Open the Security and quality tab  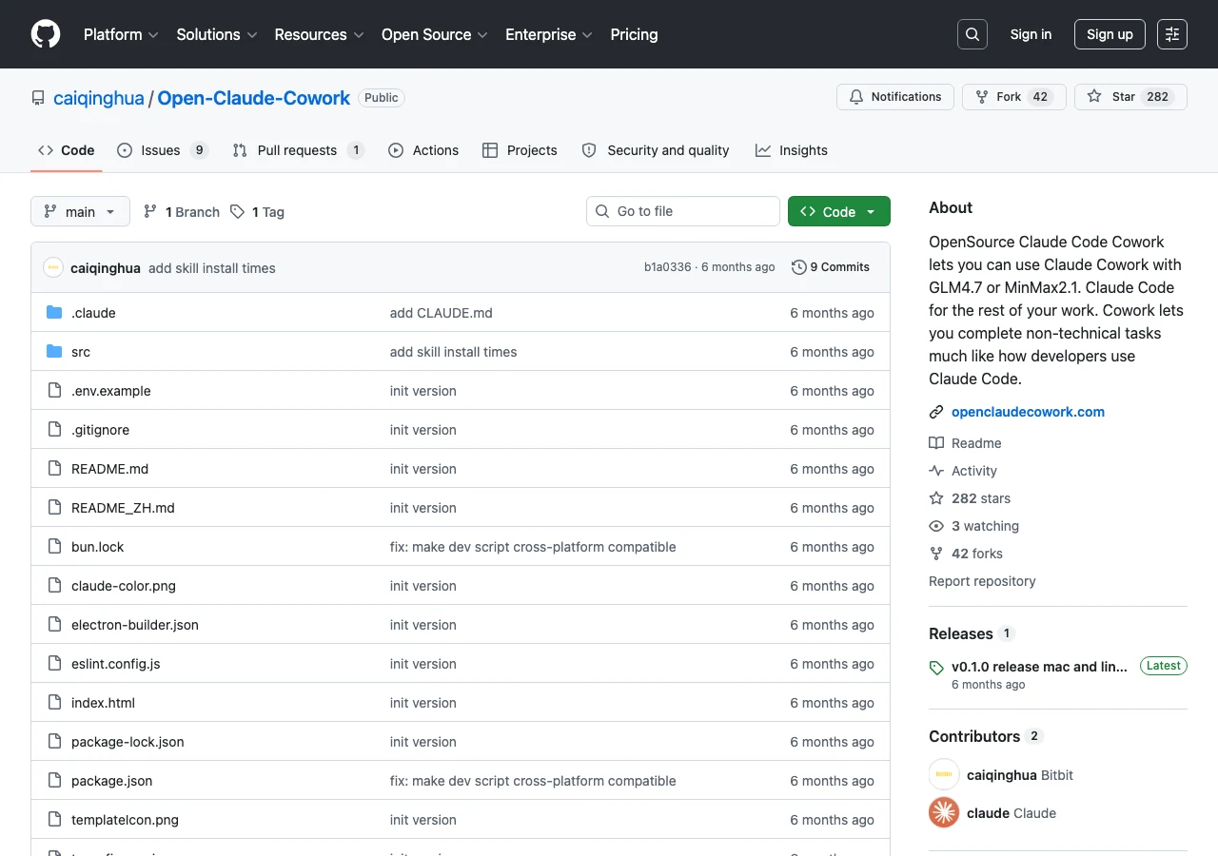coord(656,150)
